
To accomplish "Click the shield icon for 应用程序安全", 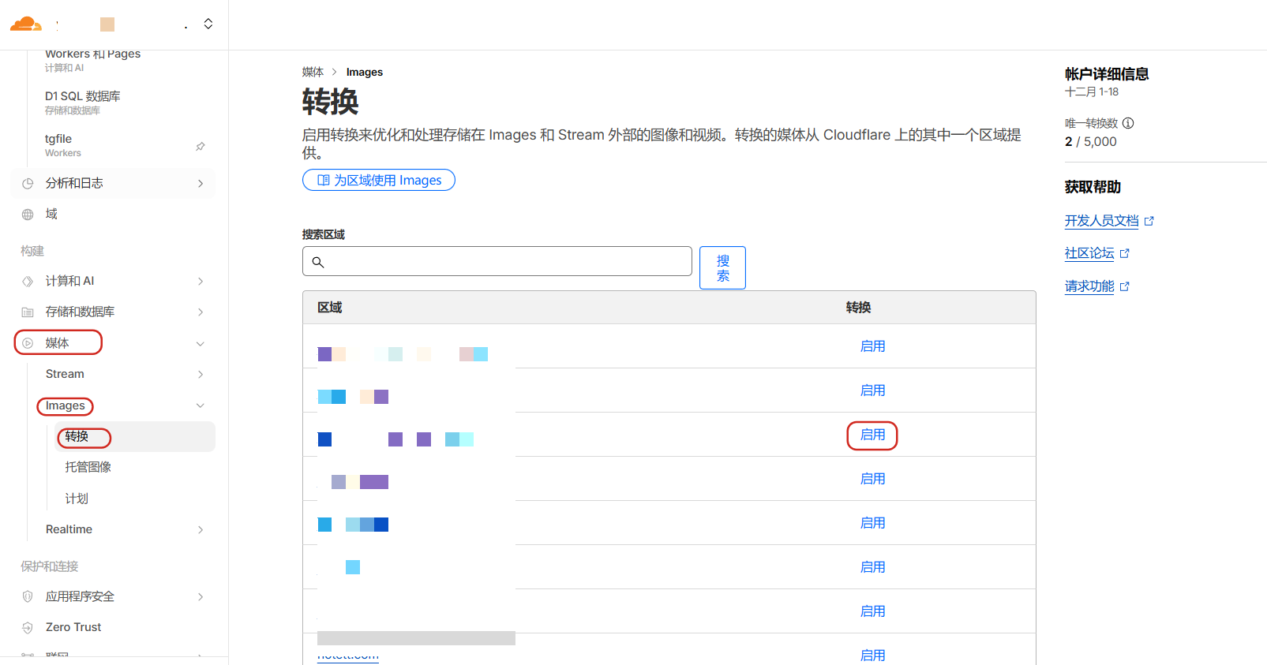I will pyautogui.click(x=28, y=597).
